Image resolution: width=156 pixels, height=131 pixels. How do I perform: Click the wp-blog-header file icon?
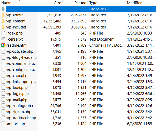pos(3,57)
